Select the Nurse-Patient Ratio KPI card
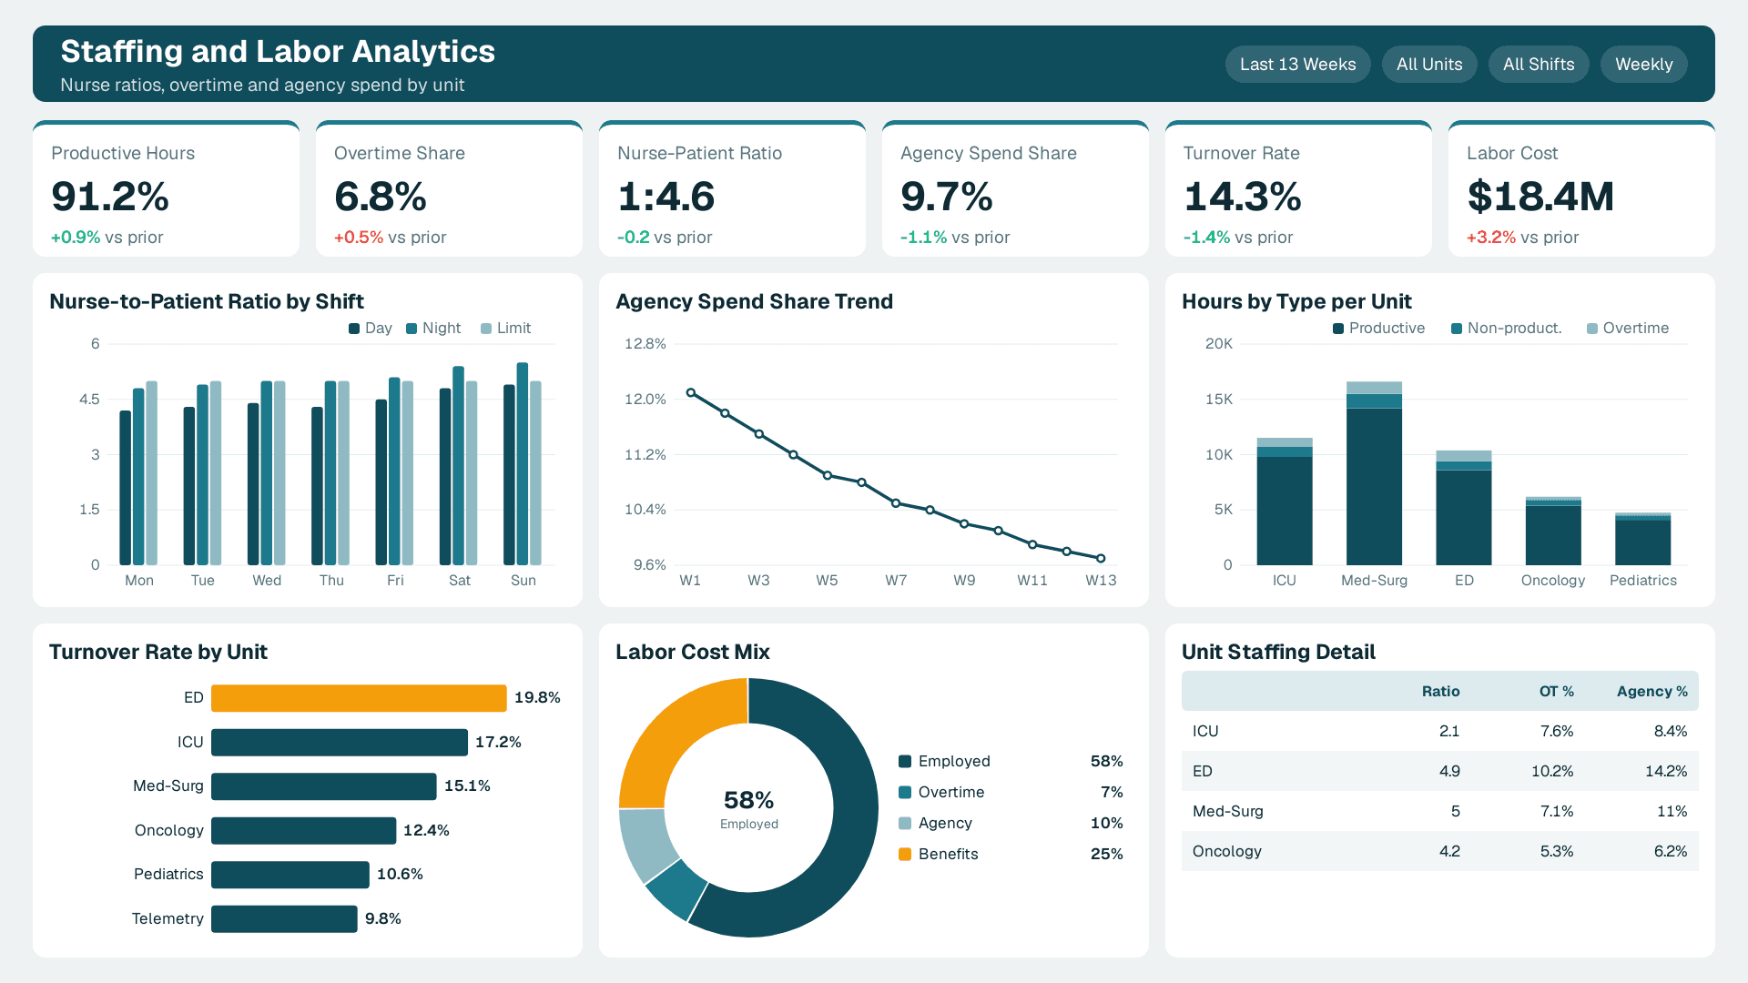This screenshot has width=1748, height=983. tap(732, 188)
